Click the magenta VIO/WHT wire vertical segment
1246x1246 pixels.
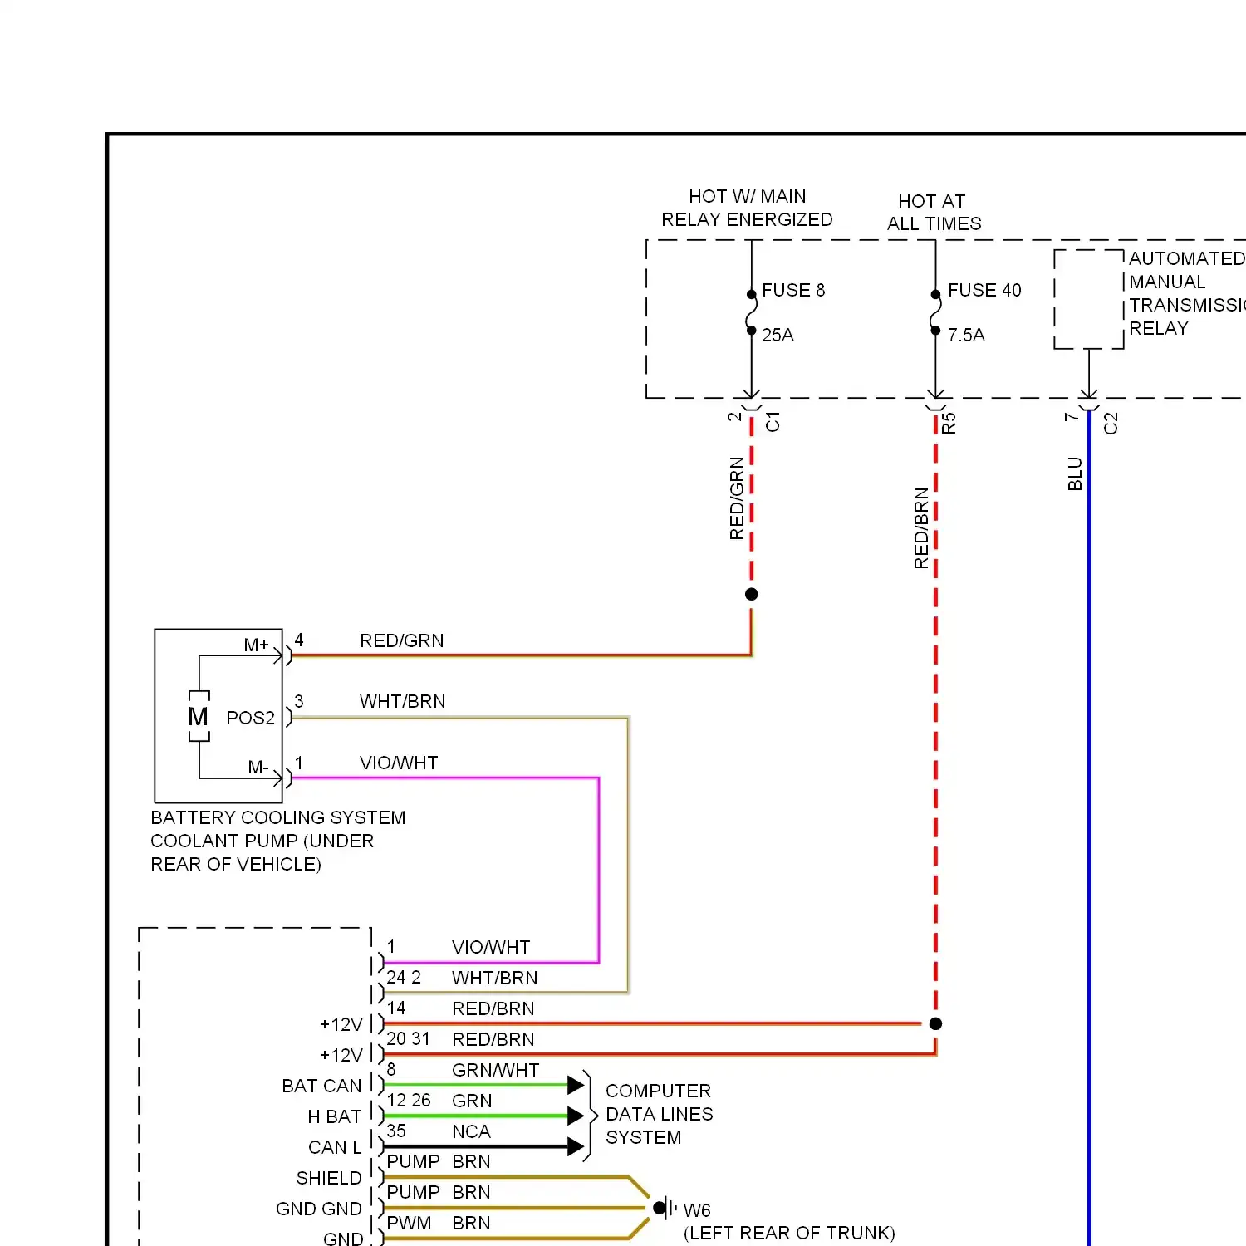[x=598, y=871]
